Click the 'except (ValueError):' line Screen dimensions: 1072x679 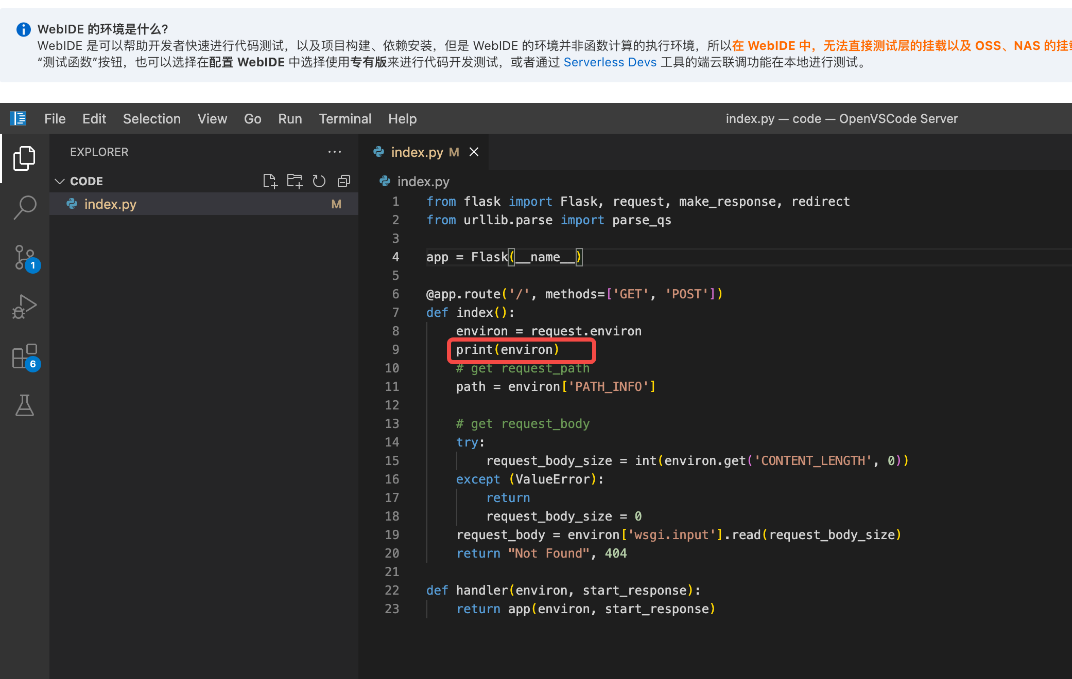530,479
